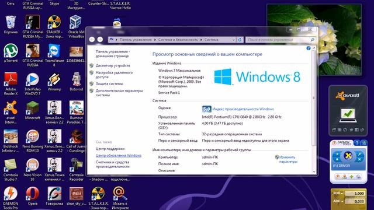Open Панель управления - домашняя страница
374x210 pixels.
pos(113,54)
